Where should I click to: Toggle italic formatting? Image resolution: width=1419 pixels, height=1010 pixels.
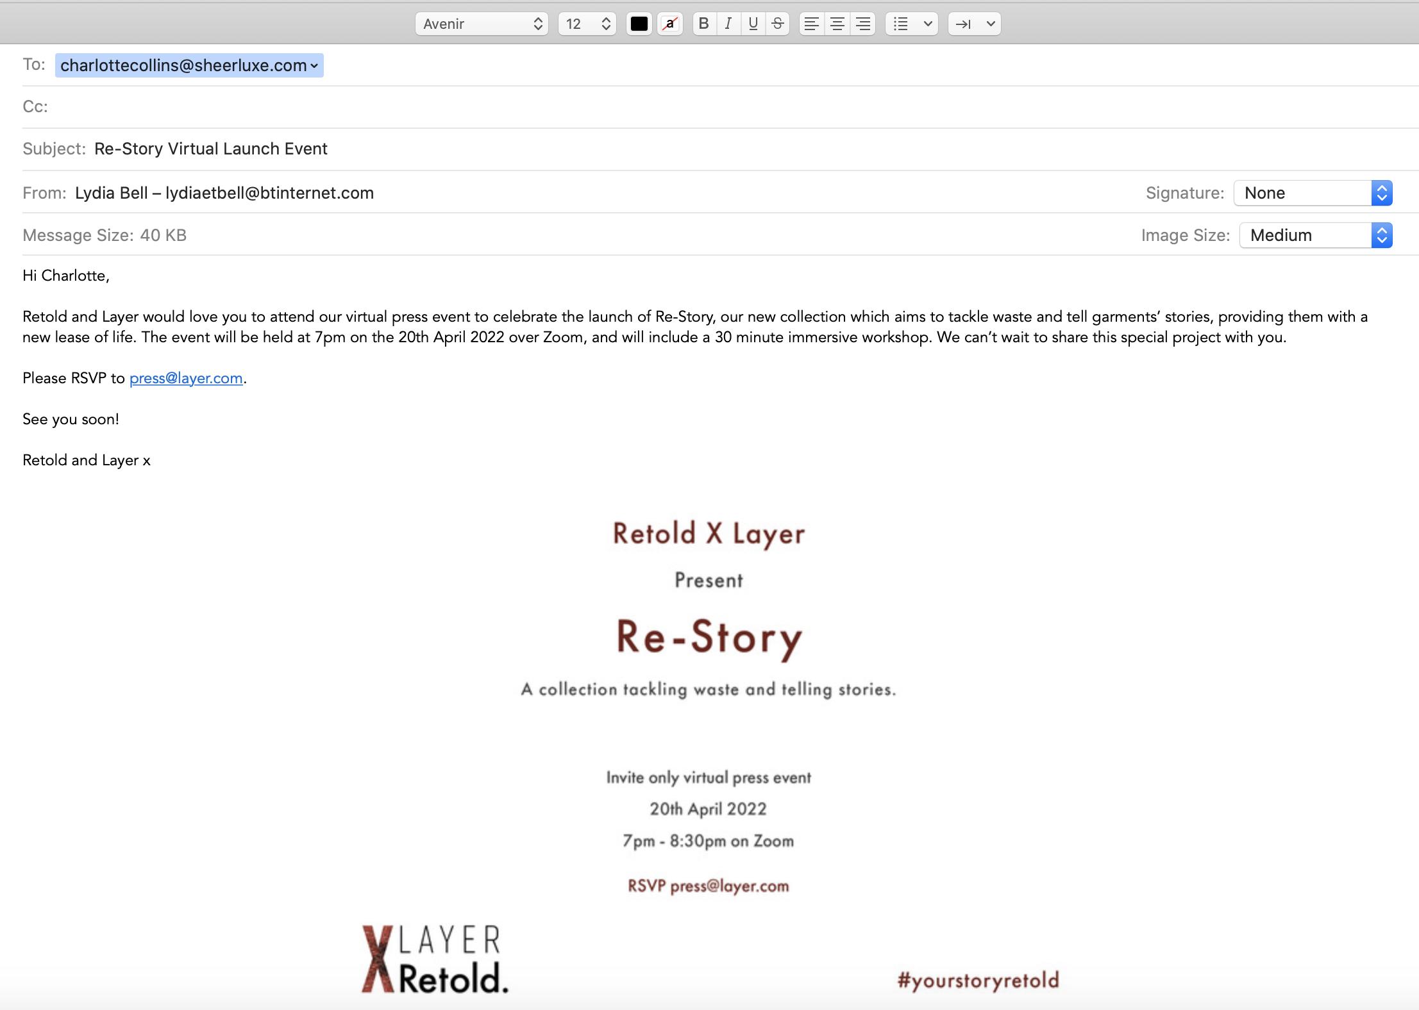(728, 24)
